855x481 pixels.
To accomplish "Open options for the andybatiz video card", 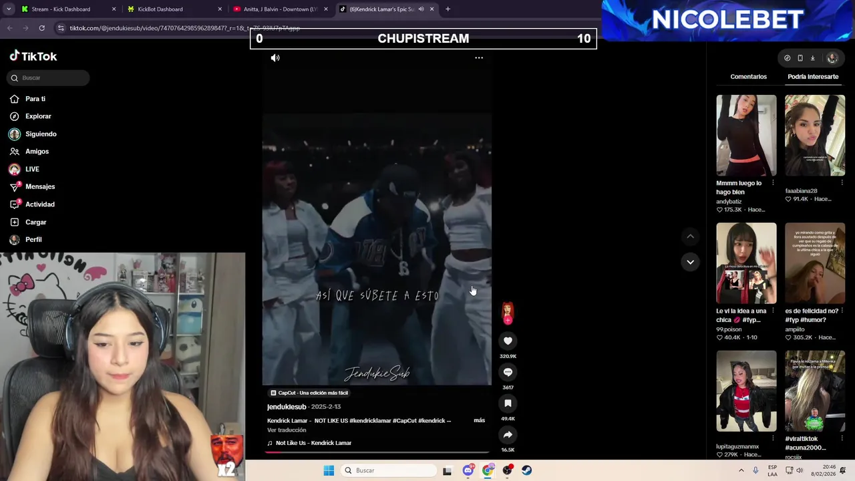I will coord(773,183).
